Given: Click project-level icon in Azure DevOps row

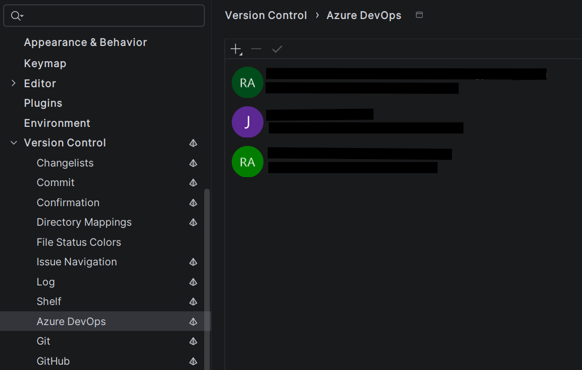Looking at the screenshot, I should pos(193,322).
